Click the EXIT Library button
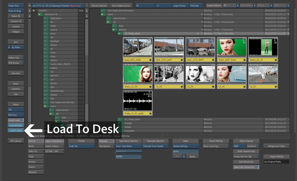The image size is (297, 181). (x=16, y=141)
